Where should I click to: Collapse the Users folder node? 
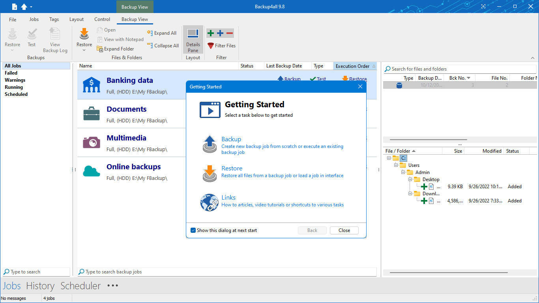(x=396, y=165)
